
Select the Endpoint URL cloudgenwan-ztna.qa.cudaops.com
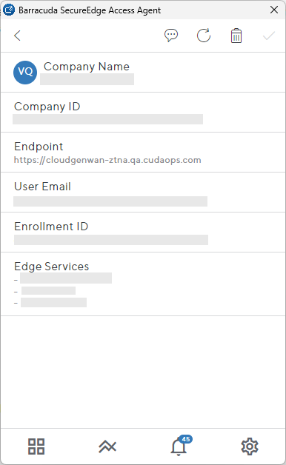point(107,160)
